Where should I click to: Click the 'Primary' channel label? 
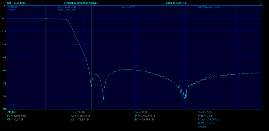(12, 10)
